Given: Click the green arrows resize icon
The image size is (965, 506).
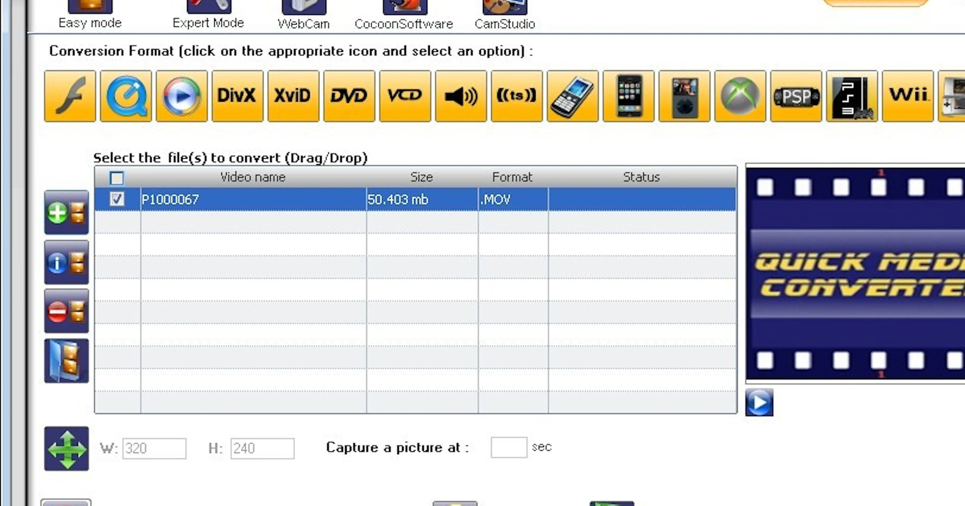Looking at the screenshot, I should [x=67, y=449].
